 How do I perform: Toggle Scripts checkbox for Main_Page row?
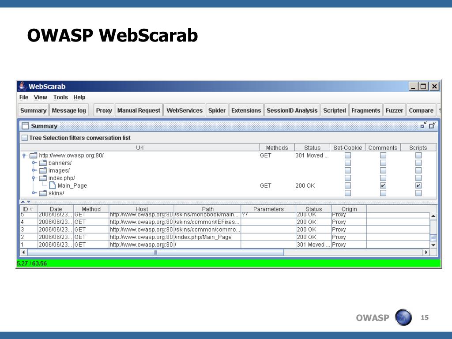click(418, 185)
